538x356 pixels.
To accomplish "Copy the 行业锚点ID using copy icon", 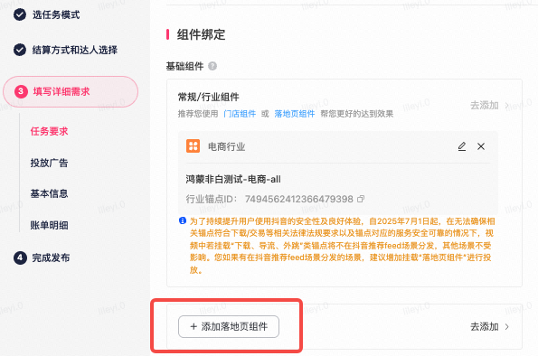I will [x=361, y=199].
